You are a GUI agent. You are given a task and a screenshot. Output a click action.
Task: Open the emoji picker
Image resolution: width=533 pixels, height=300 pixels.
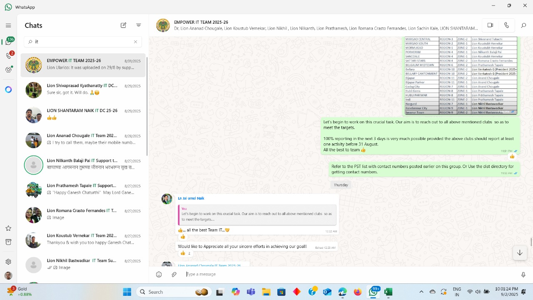click(x=159, y=274)
